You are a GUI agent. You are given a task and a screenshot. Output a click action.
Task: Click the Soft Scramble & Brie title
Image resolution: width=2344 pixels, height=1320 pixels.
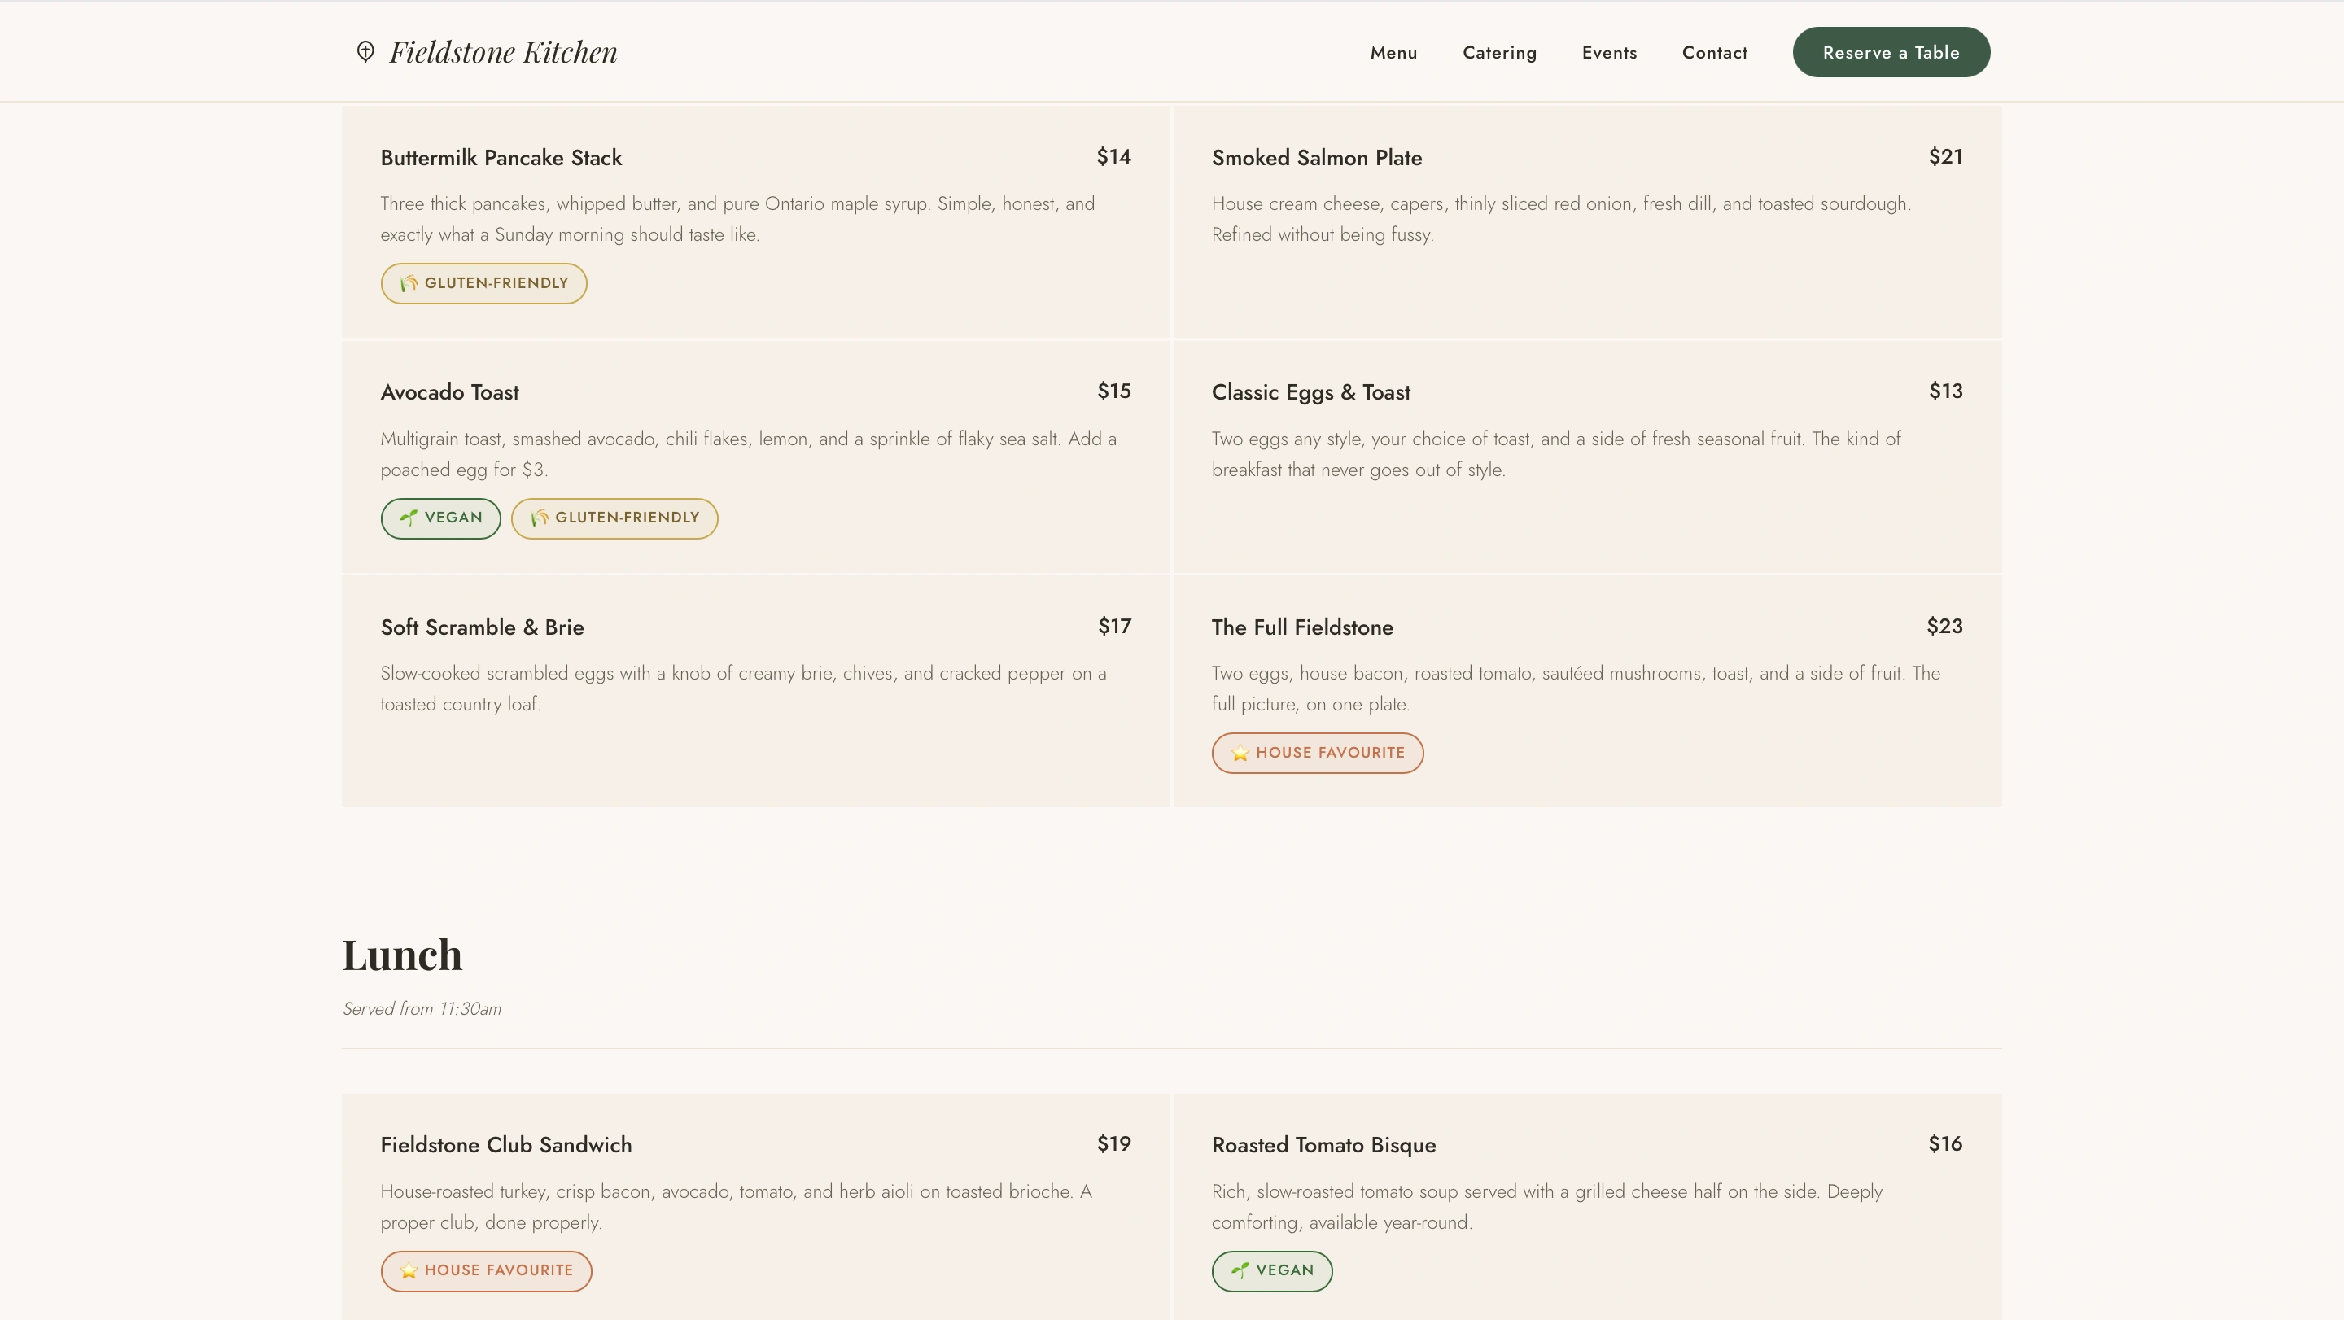481,627
